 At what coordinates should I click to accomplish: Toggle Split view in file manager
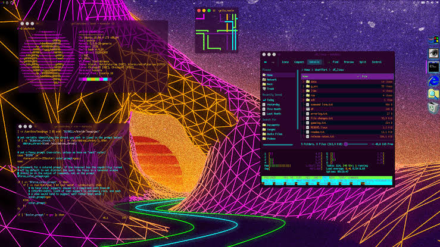pos(363,62)
